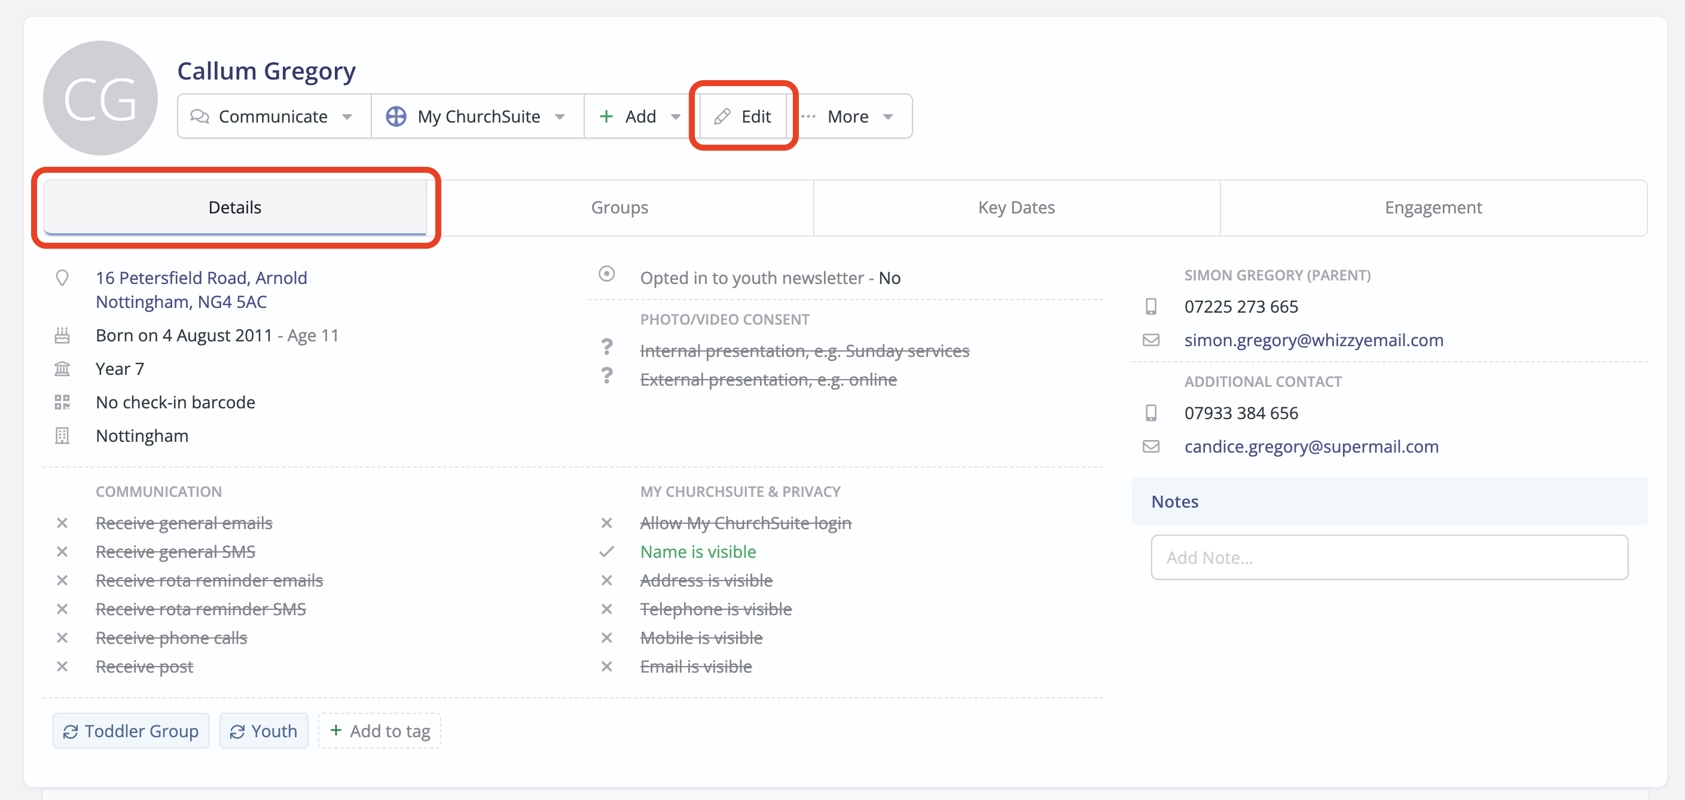This screenshot has width=1685, height=800.
Task: Click the My ChurchSuite globe icon
Action: (396, 117)
